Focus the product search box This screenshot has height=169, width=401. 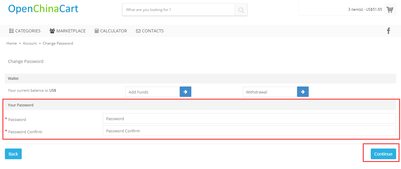pyautogui.click(x=178, y=10)
